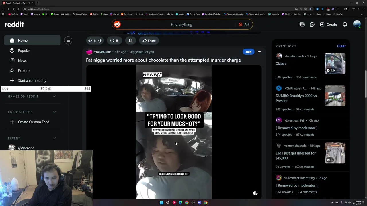Open Popular in the sidebar
This screenshot has width=367, height=206.
coord(32,51)
